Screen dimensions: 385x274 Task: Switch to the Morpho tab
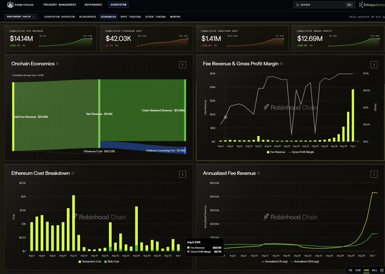pos(175,16)
